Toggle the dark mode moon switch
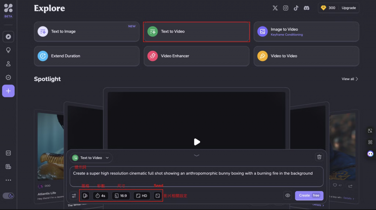Viewport: 376px width, 210px height. (x=8, y=196)
